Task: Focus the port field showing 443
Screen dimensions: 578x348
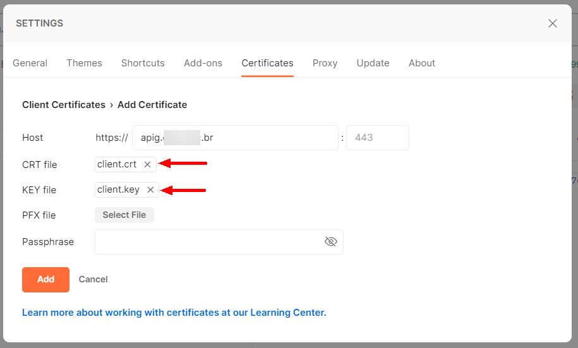Action: coord(377,138)
